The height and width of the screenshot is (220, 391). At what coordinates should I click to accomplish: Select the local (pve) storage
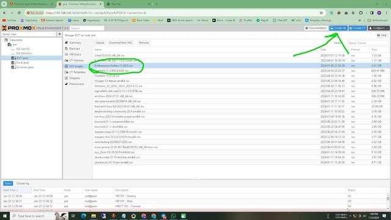tap(23, 62)
